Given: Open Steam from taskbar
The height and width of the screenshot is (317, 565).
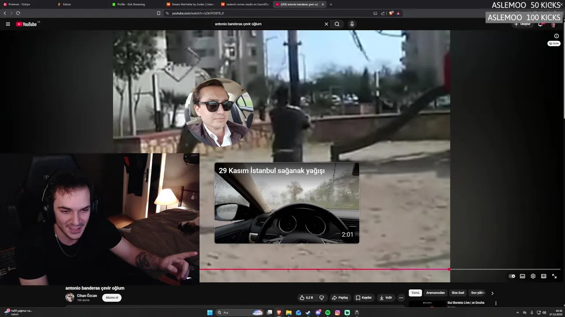Looking at the screenshot, I should [x=308, y=313].
